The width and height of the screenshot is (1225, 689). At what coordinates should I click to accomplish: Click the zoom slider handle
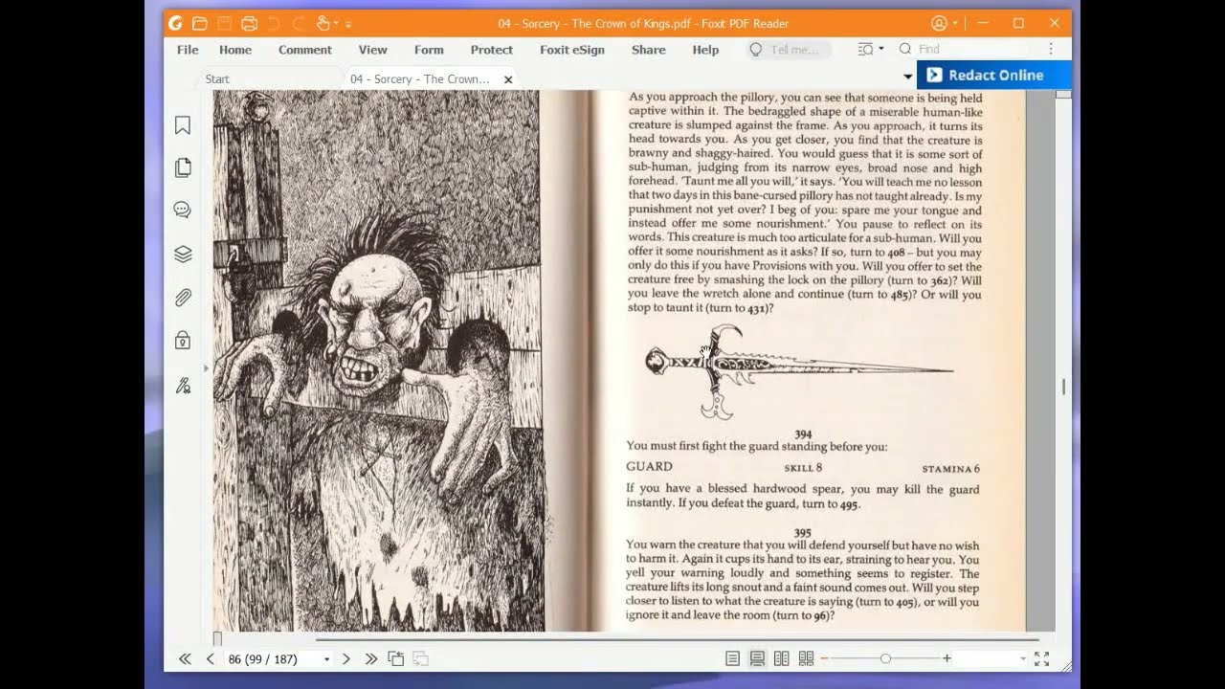tap(885, 658)
